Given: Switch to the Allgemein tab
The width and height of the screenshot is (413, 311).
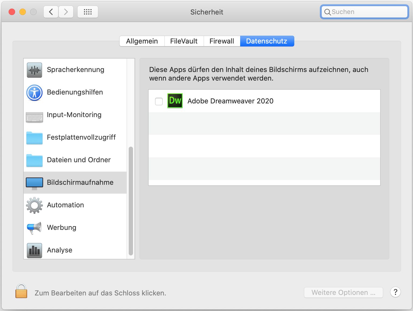Looking at the screenshot, I should [x=142, y=41].
